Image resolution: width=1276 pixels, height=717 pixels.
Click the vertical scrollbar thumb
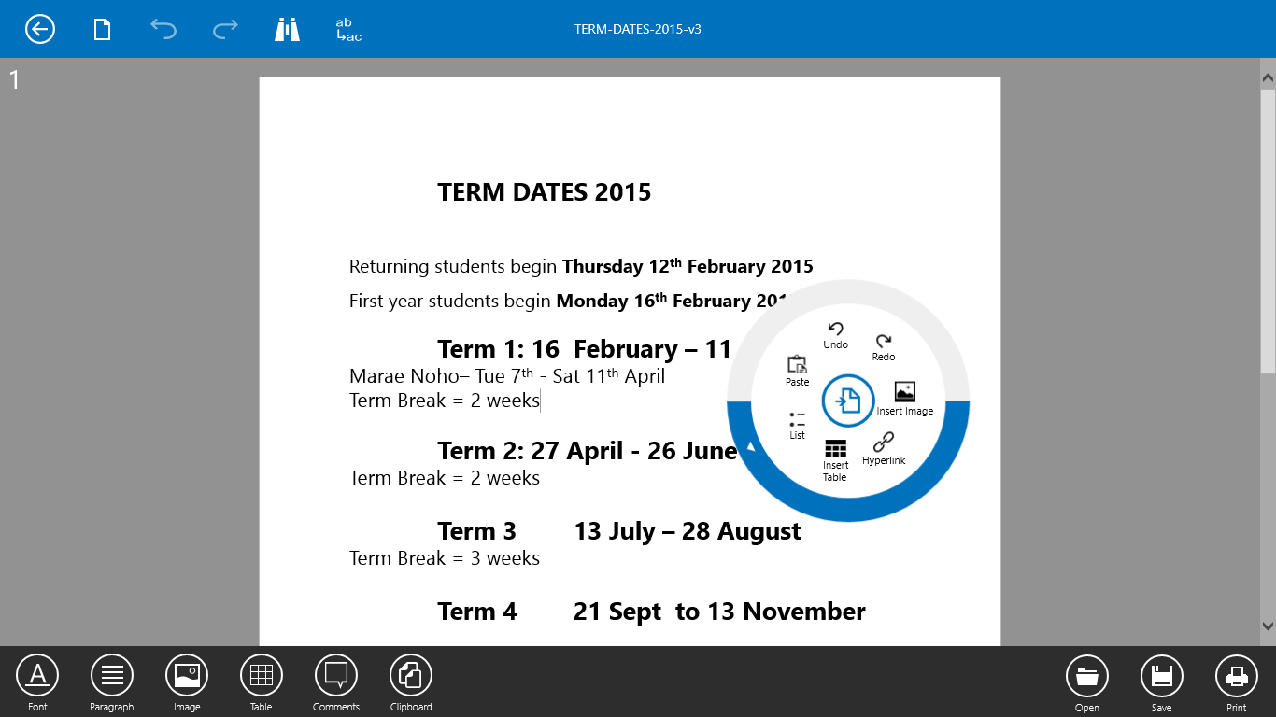pos(1268,232)
